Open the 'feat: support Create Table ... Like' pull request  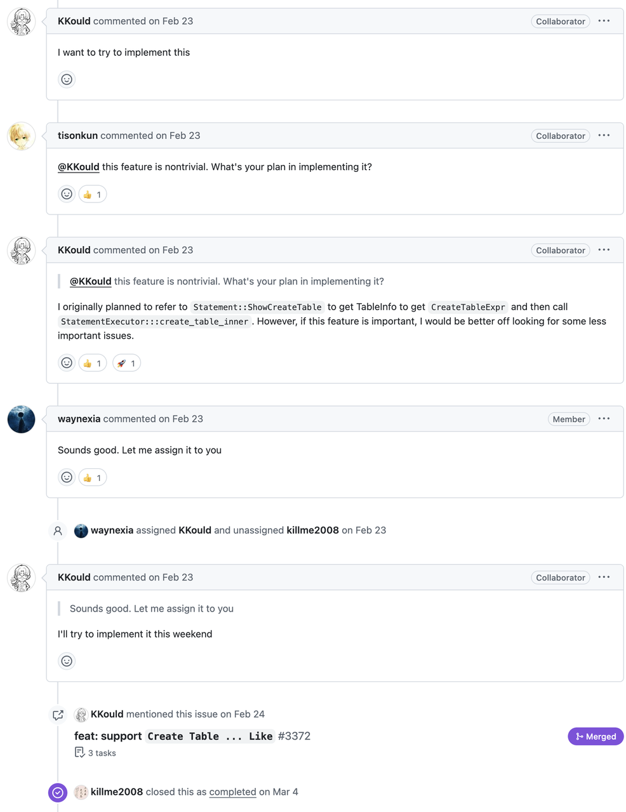point(192,736)
